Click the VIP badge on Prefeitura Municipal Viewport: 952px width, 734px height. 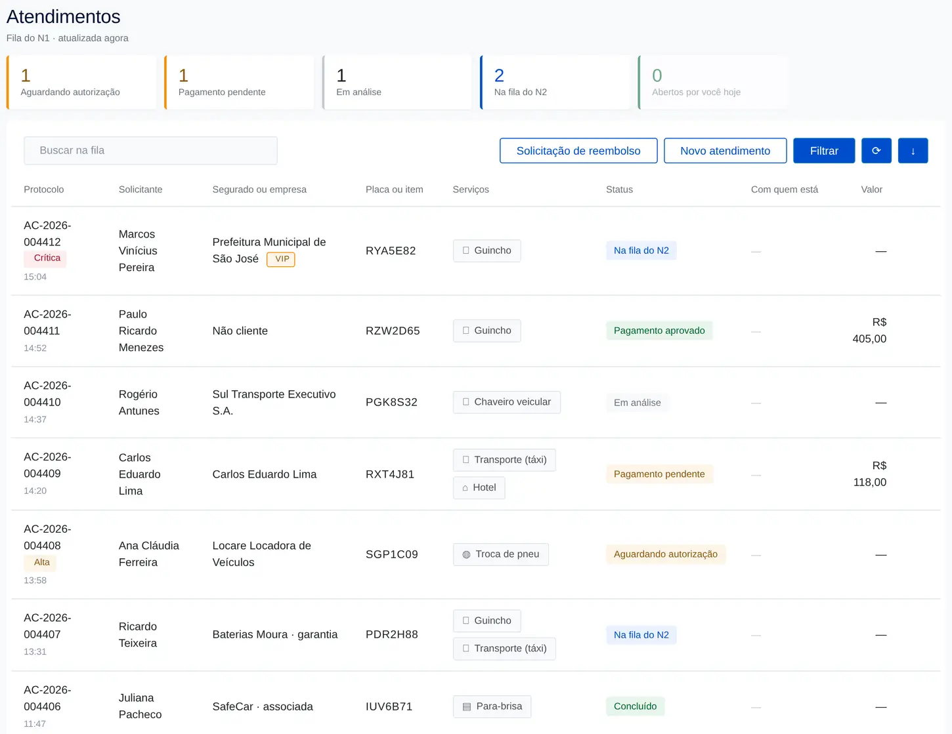pyautogui.click(x=281, y=259)
